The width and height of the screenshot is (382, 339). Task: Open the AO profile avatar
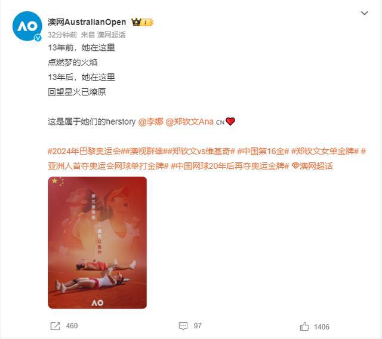(x=27, y=26)
